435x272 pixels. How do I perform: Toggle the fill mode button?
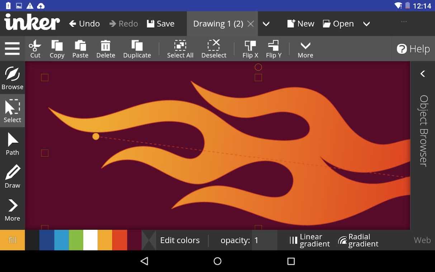(x=13, y=240)
